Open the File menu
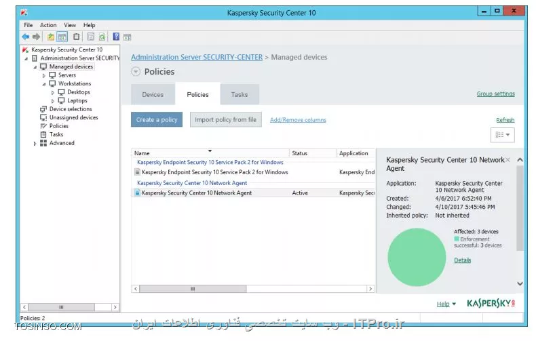 (x=28, y=25)
